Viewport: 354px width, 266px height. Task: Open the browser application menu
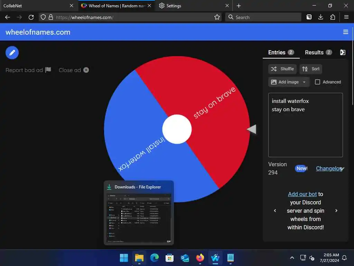click(x=346, y=17)
